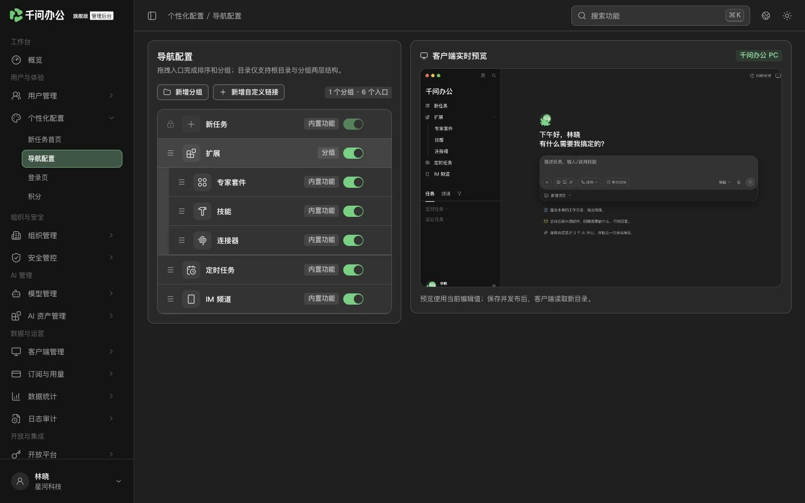Collapse the 个性化配置 section

tap(67, 118)
